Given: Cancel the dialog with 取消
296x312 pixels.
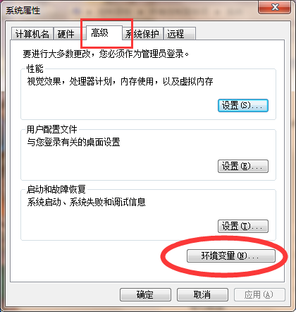Looking at the screenshot, I should [202, 294].
